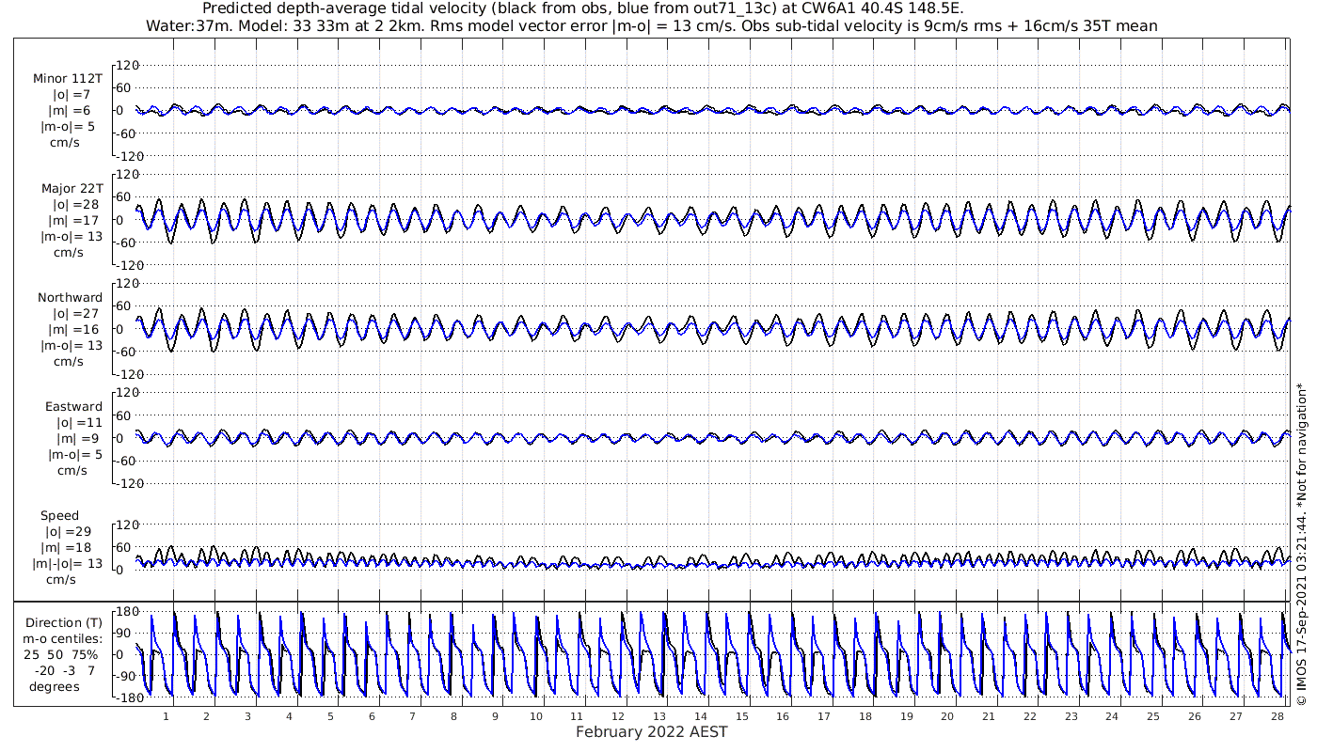1317x752 pixels.
Task: Click day '22' tick label on time axis
Action: pyautogui.click(x=1030, y=715)
